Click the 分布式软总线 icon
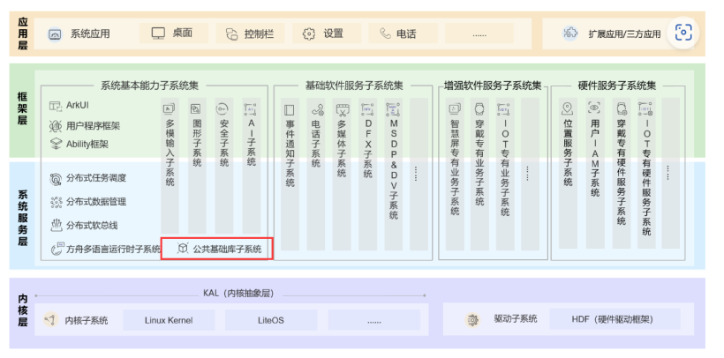This screenshot has width=724, height=358. (x=56, y=226)
